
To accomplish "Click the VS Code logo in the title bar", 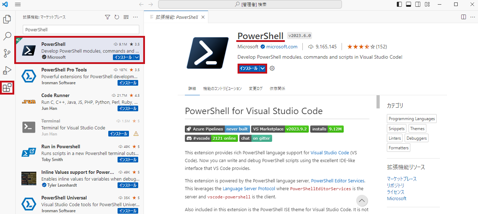I will tap(5, 4).
